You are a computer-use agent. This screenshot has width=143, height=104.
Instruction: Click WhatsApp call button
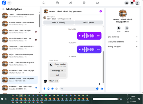[58, 71]
